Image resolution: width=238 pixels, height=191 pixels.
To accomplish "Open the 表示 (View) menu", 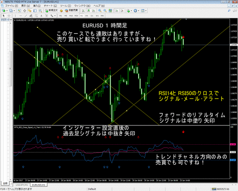I will click(26, 6).
